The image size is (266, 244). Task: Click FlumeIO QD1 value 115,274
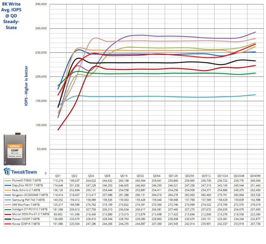point(58,180)
